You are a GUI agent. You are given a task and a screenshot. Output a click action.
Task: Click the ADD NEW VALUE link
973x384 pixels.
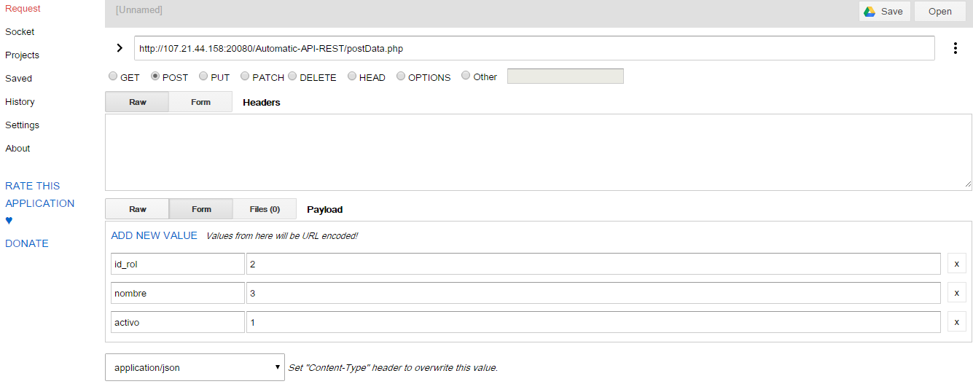(154, 235)
